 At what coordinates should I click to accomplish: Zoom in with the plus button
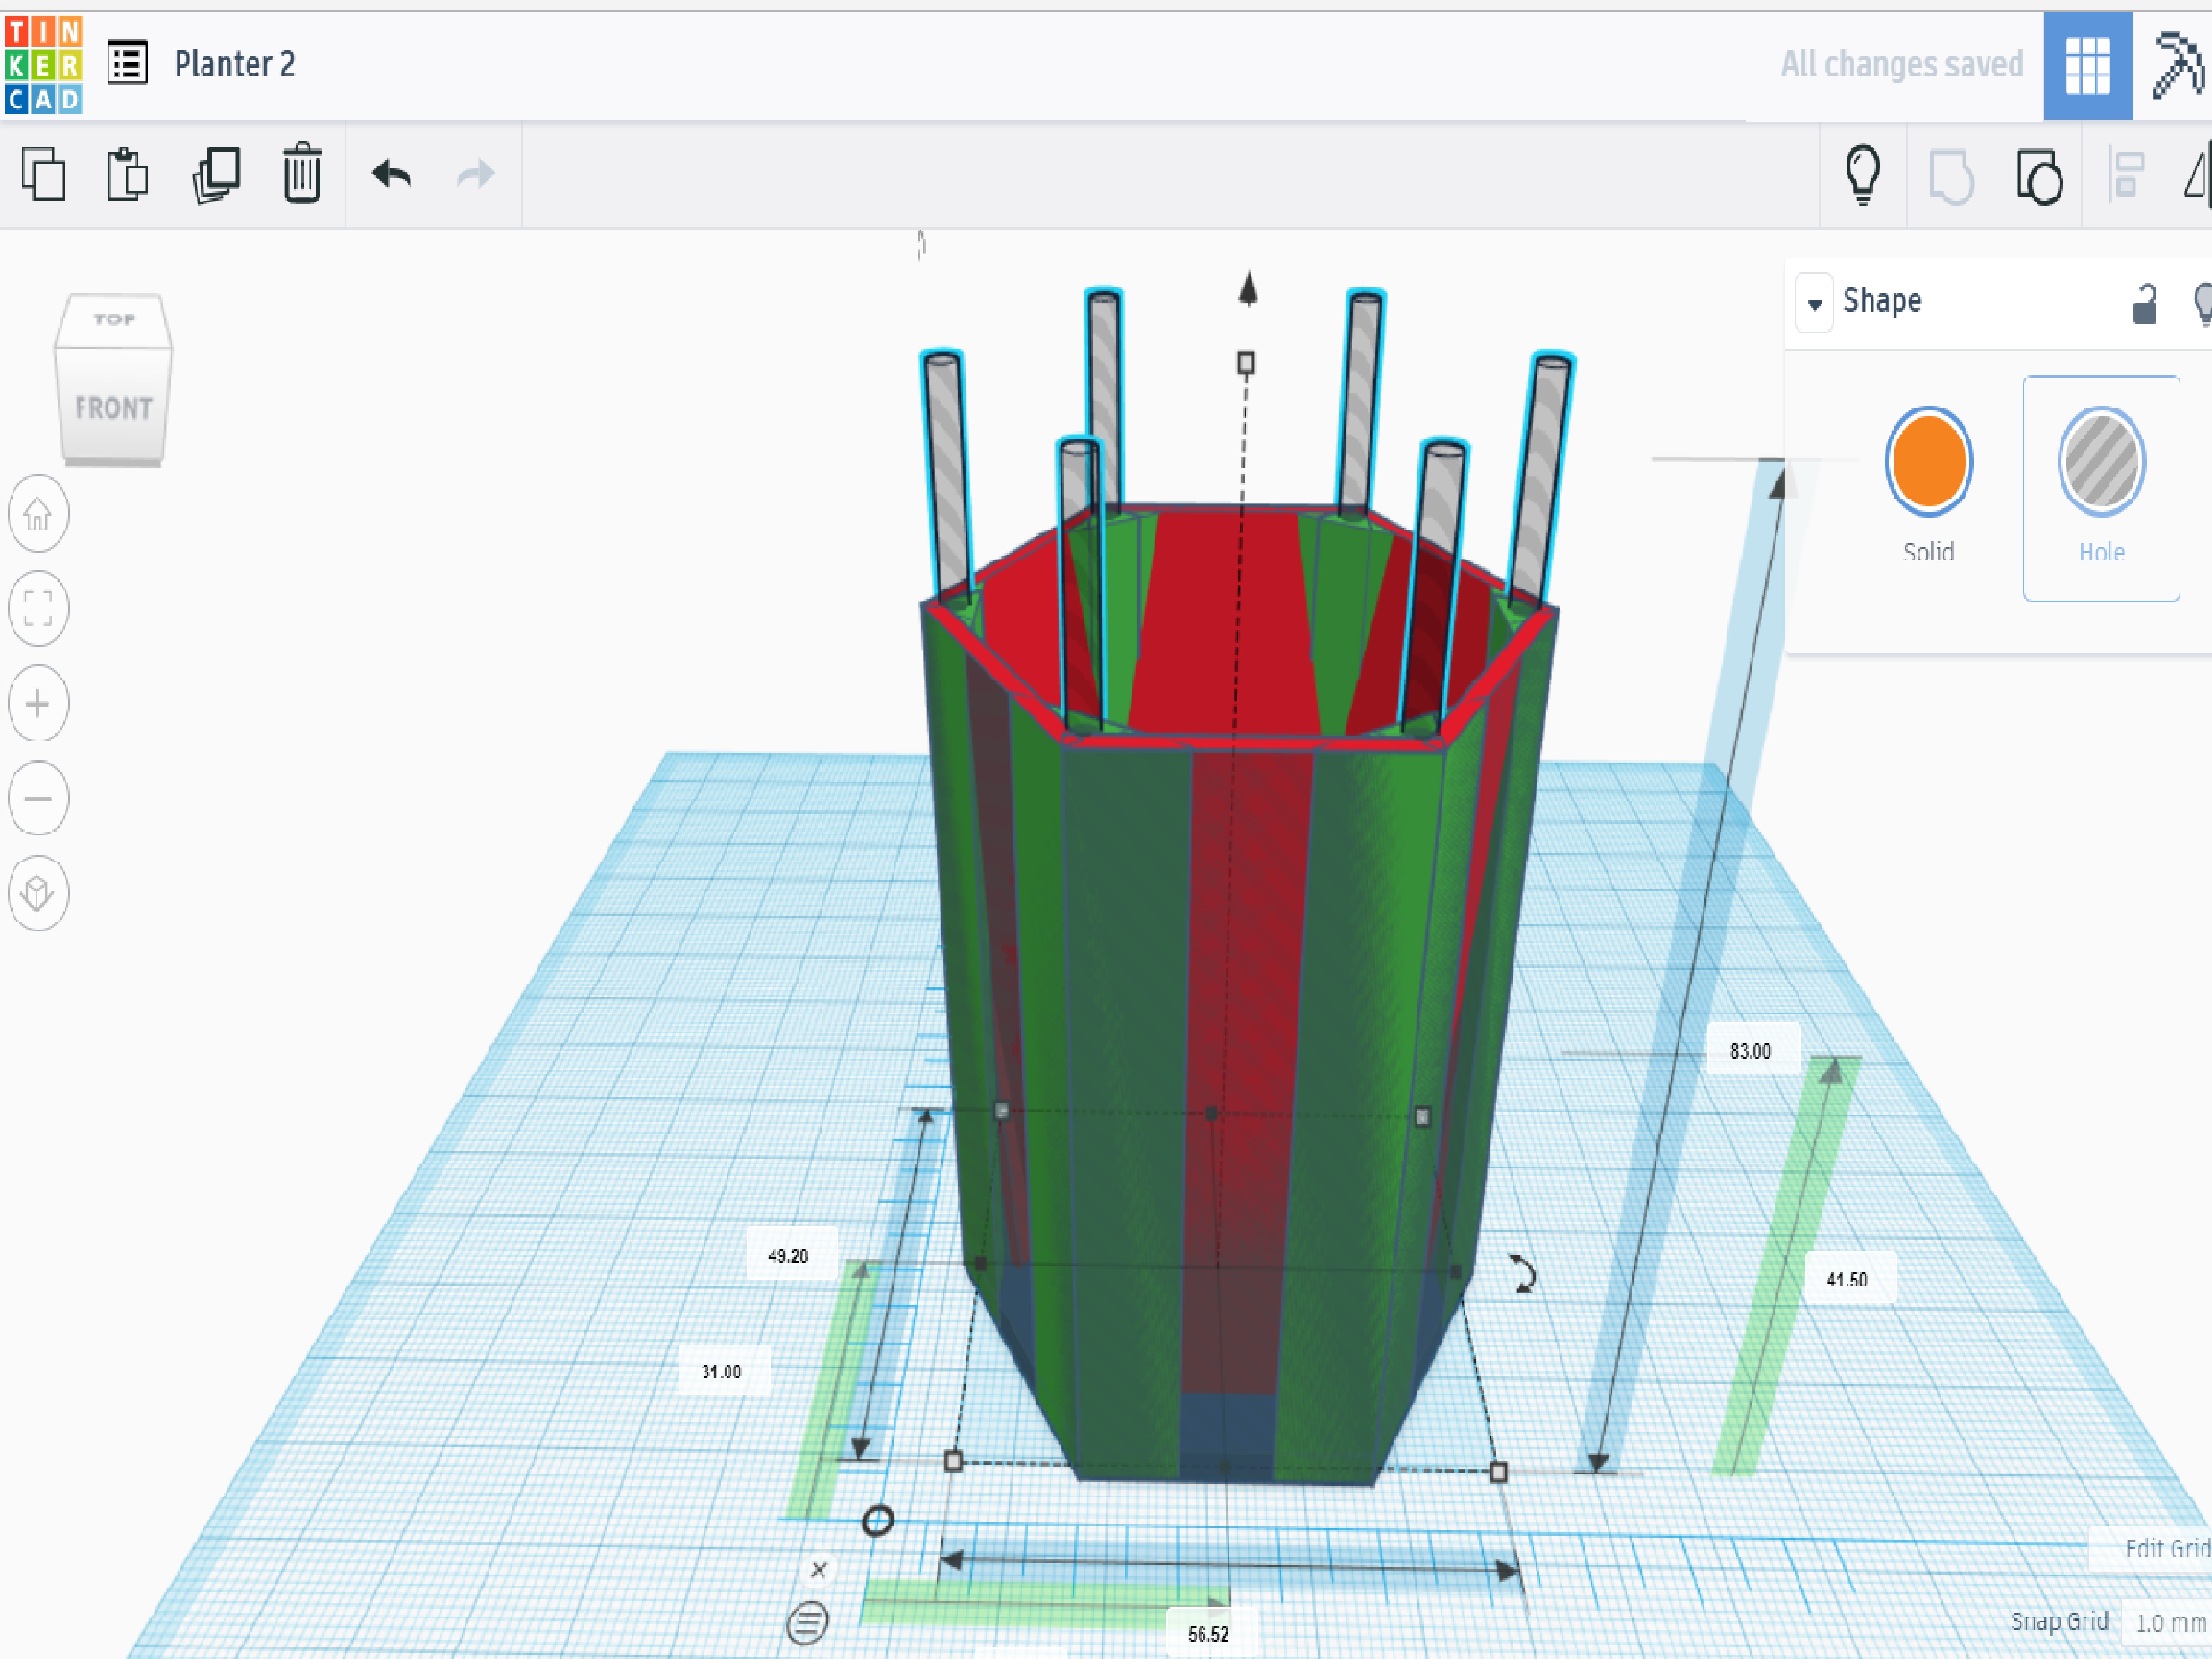coord(38,703)
